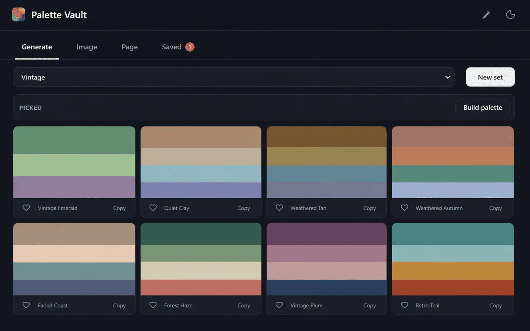Favorite the Faded Coast palette heart
This screenshot has width=530, height=331.
[26, 305]
